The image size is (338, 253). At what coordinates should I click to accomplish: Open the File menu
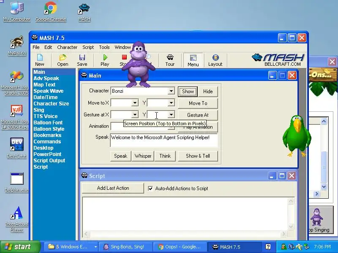click(36, 47)
